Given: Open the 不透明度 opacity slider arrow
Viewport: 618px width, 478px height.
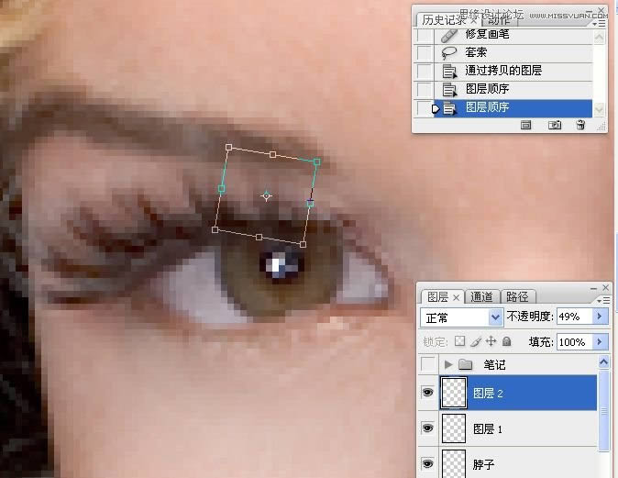Looking at the screenshot, I should pos(601,317).
